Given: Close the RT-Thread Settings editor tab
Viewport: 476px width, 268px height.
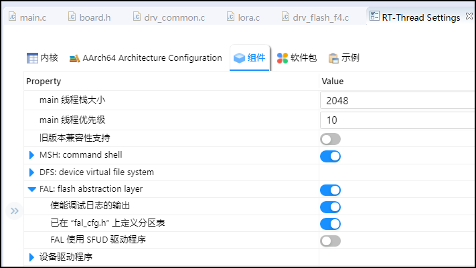Looking at the screenshot, I should (469, 16).
